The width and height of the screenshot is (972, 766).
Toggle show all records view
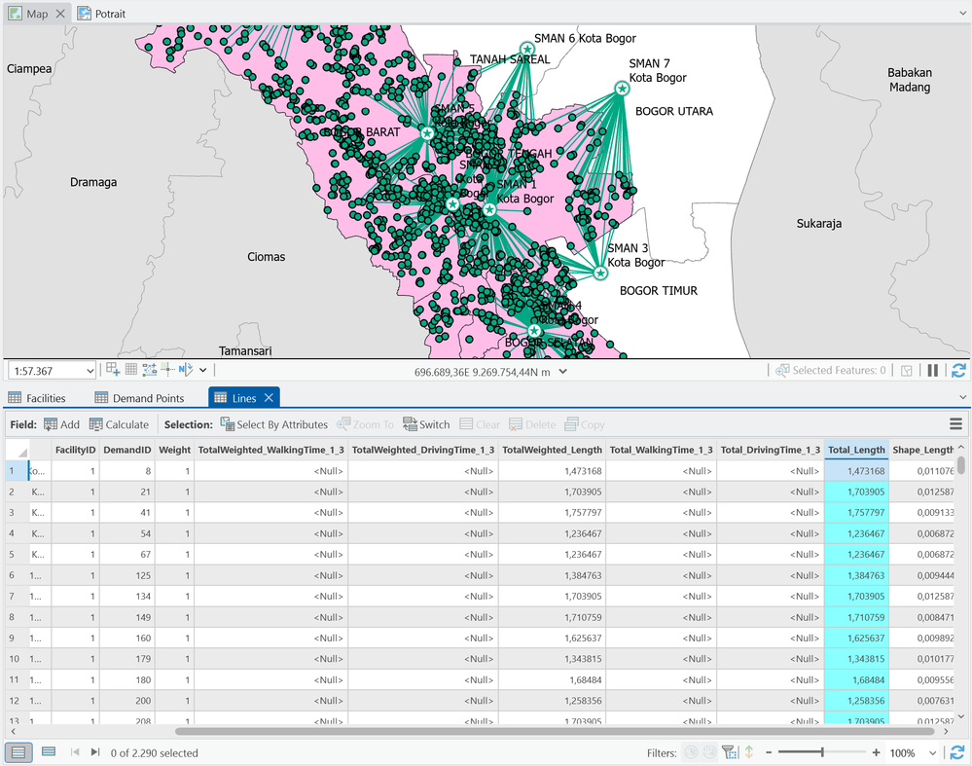[18, 752]
